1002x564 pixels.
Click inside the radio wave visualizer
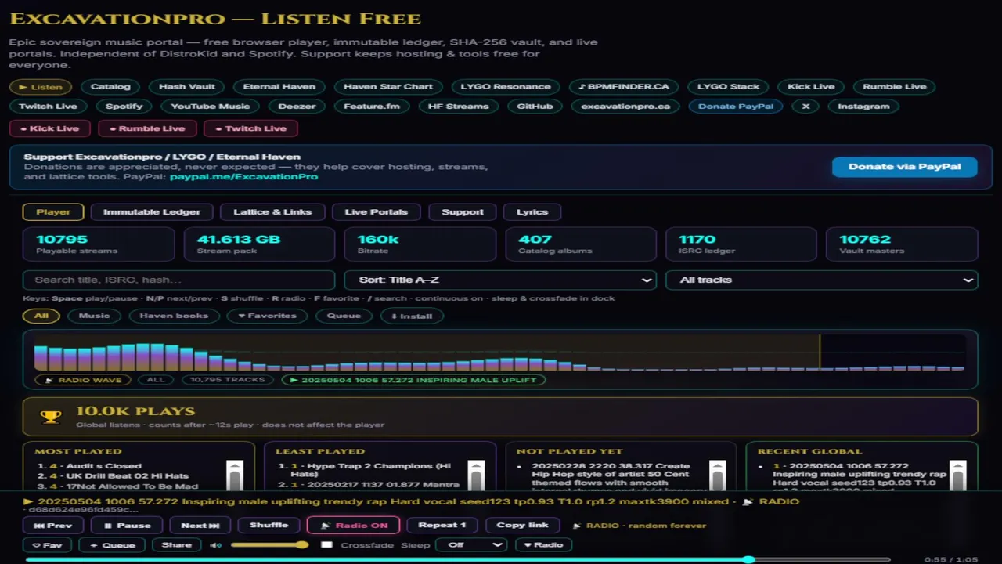499,352
